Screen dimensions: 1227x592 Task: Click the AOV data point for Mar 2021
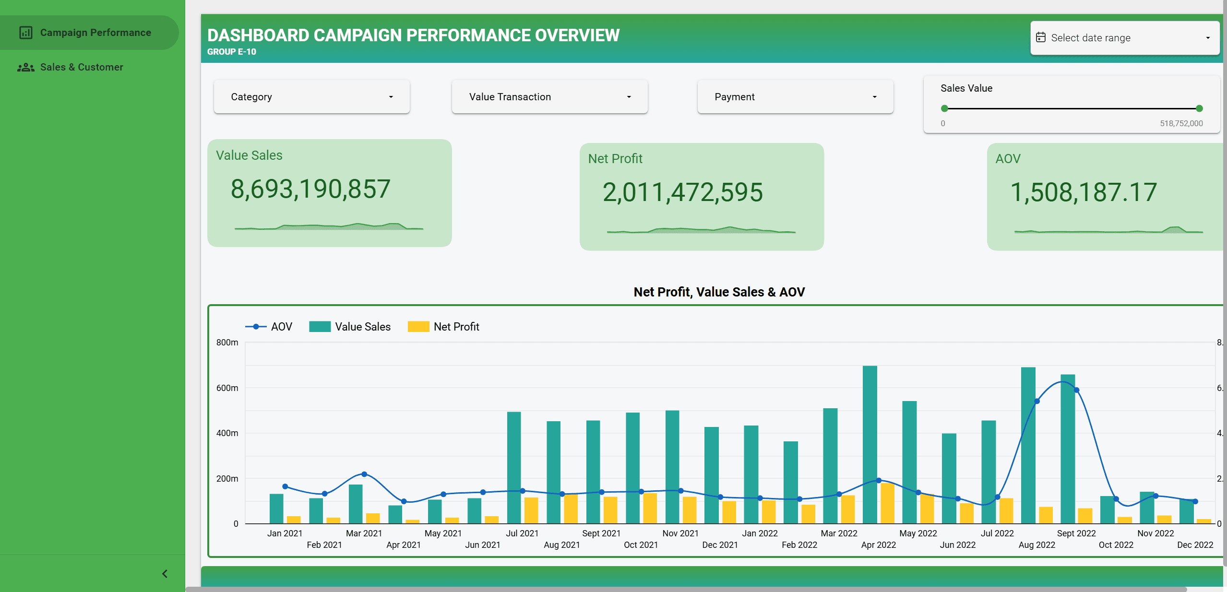(364, 474)
